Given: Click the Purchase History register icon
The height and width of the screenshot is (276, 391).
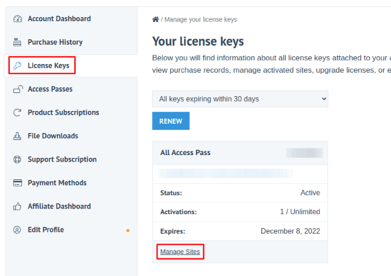Looking at the screenshot, I should pyautogui.click(x=17, y=42).
